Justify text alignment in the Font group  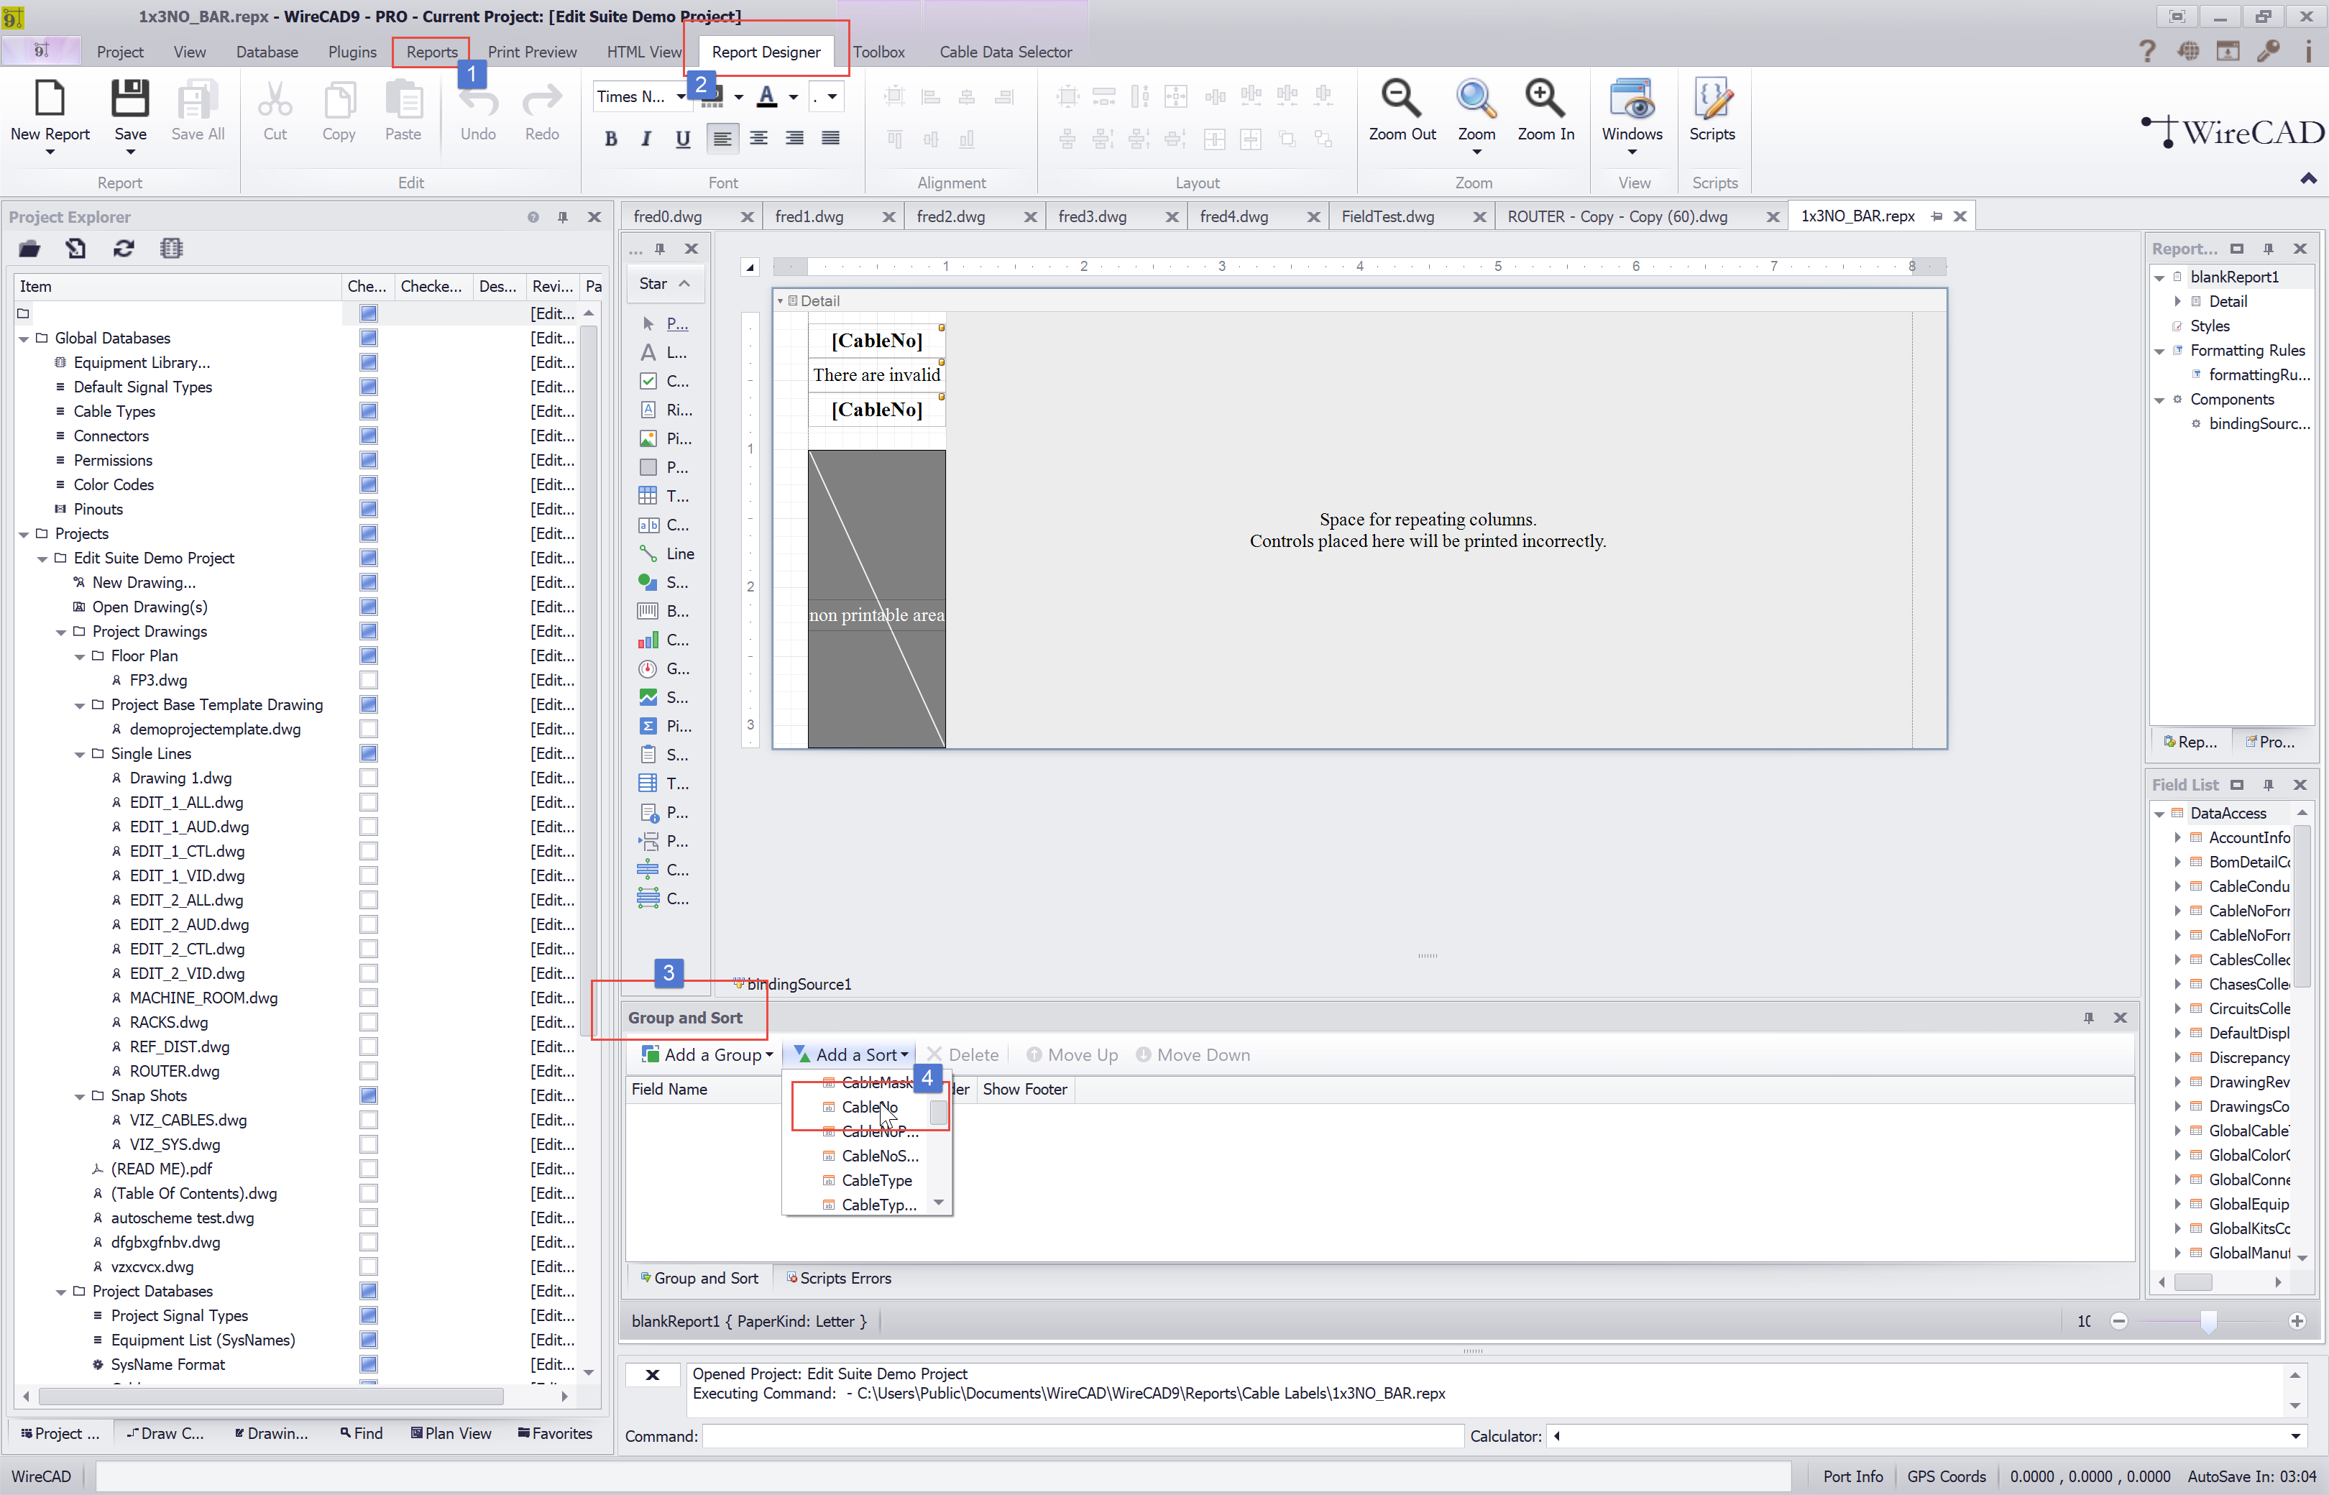pyautogui.click(x=830, y=139)
